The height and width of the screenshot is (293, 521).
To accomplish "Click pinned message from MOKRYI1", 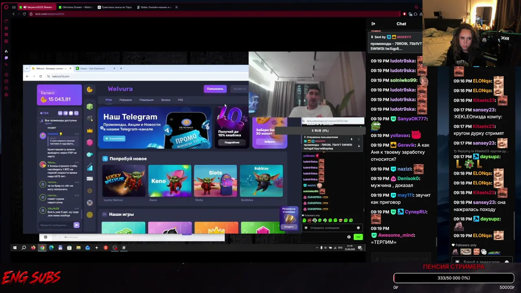I will click(x=396, y=42).
